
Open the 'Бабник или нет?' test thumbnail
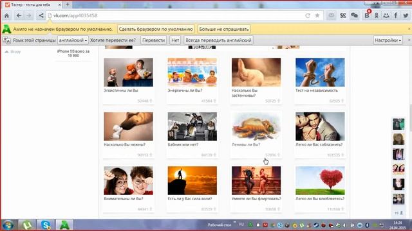(x=192, y=126)
